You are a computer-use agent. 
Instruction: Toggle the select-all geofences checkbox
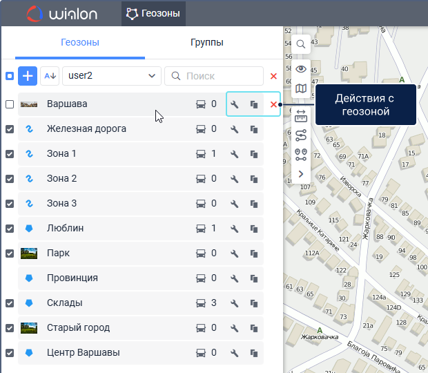[x=10, y=76]
